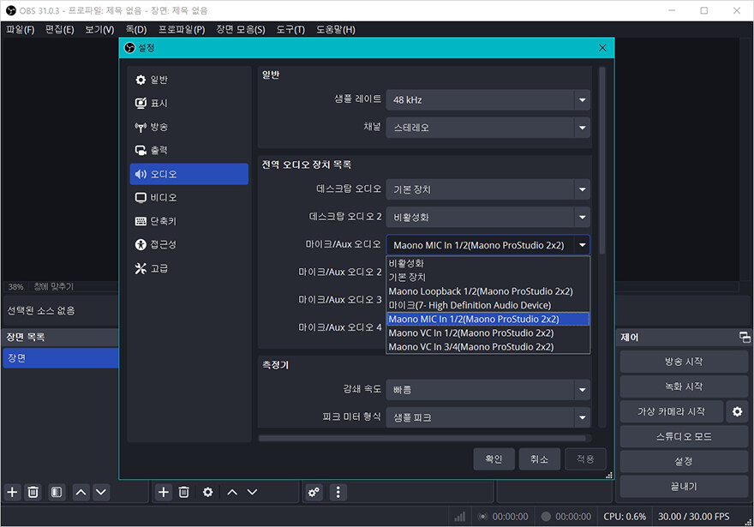Image resolution: width=754 pixels, height=527 pixels.
Task: Delete selected scene with trash icon
Action: (x=33, y=492)
